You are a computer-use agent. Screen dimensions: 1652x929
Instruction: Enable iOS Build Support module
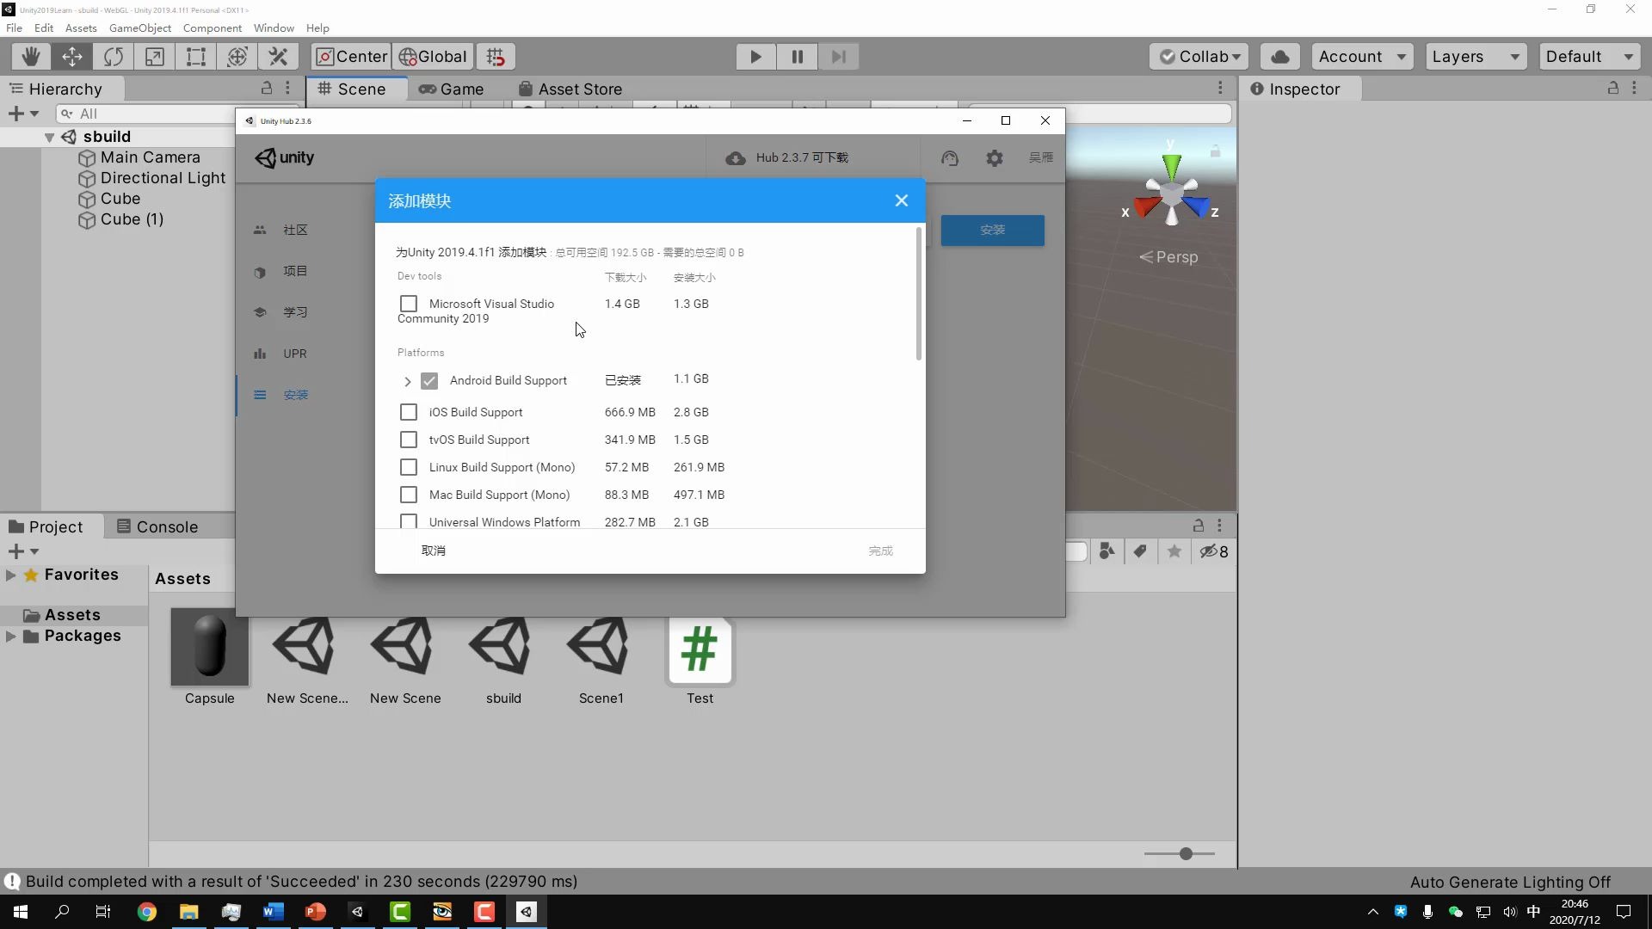409,412
